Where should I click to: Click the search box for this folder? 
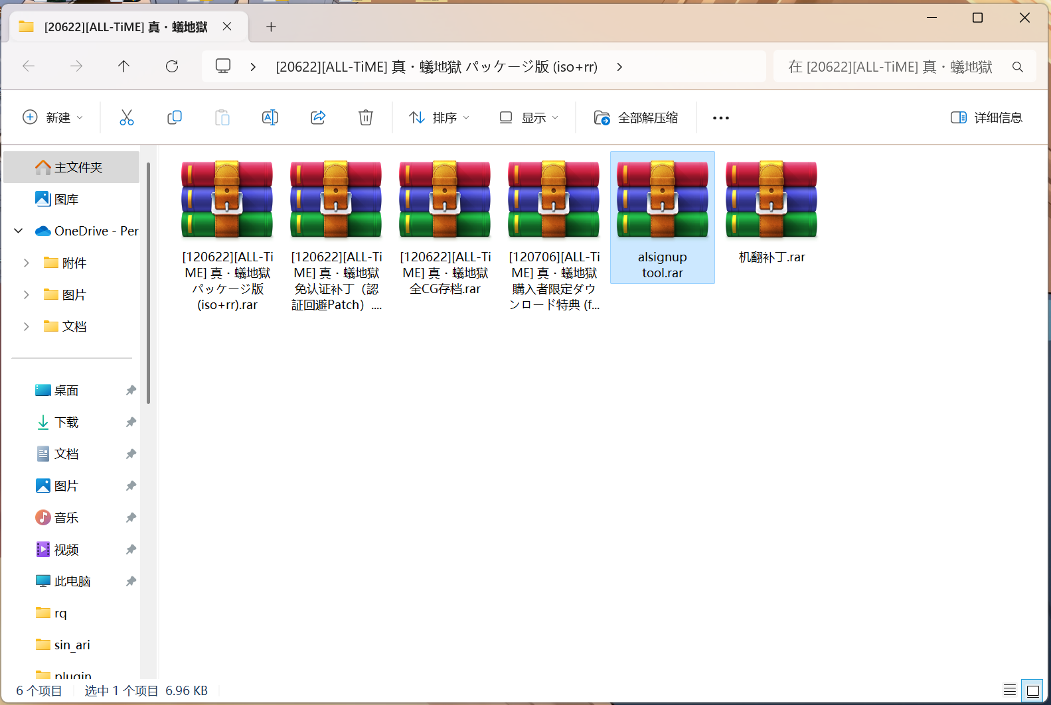click(x=905, y=66)
